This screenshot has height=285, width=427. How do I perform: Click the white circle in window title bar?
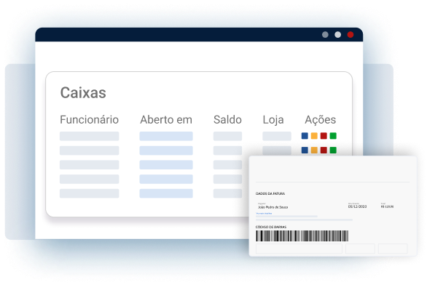click(337, 34)
